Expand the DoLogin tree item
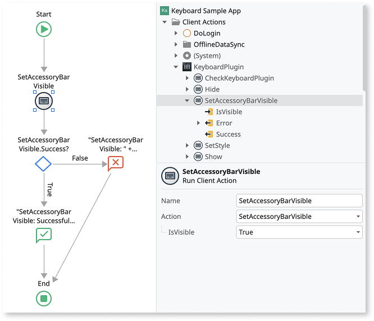Image resolution: width=374 pixels, height=321 pixels. point(176,33)
